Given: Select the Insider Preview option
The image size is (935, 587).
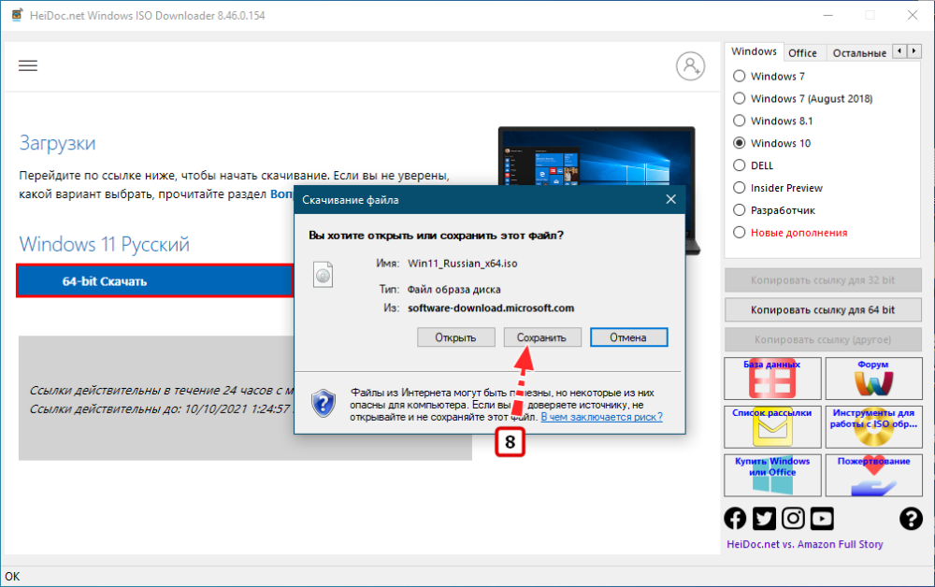Looking at the screenshot, I should coord(739,188).
